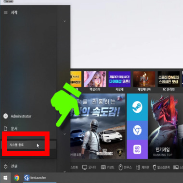The image size is (183, 183).
Task: Open the Steam launcher tile
Action: [x=137, y=107]
